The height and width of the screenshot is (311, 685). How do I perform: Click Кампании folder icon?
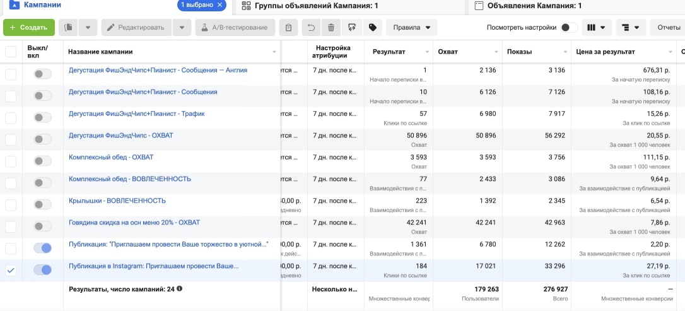click(x=15, y=5)
